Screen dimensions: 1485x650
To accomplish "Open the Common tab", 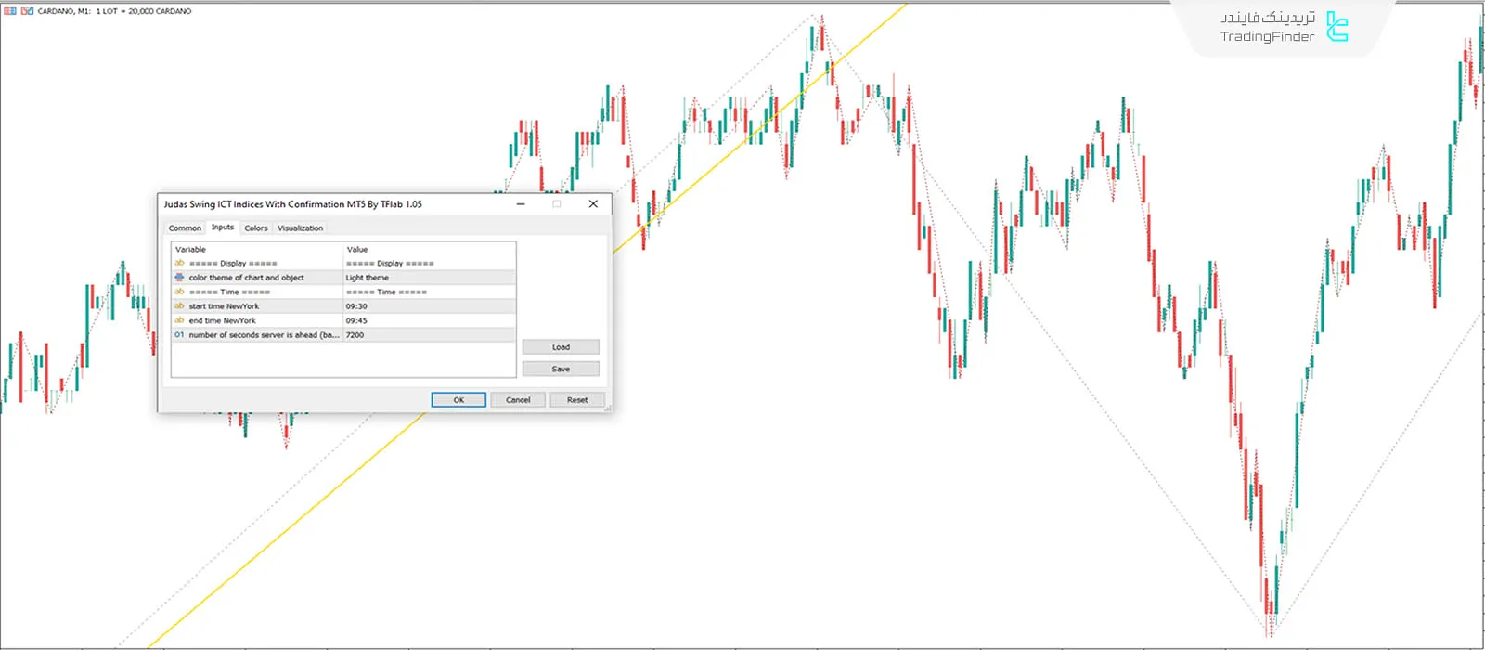I will point(185,227).
